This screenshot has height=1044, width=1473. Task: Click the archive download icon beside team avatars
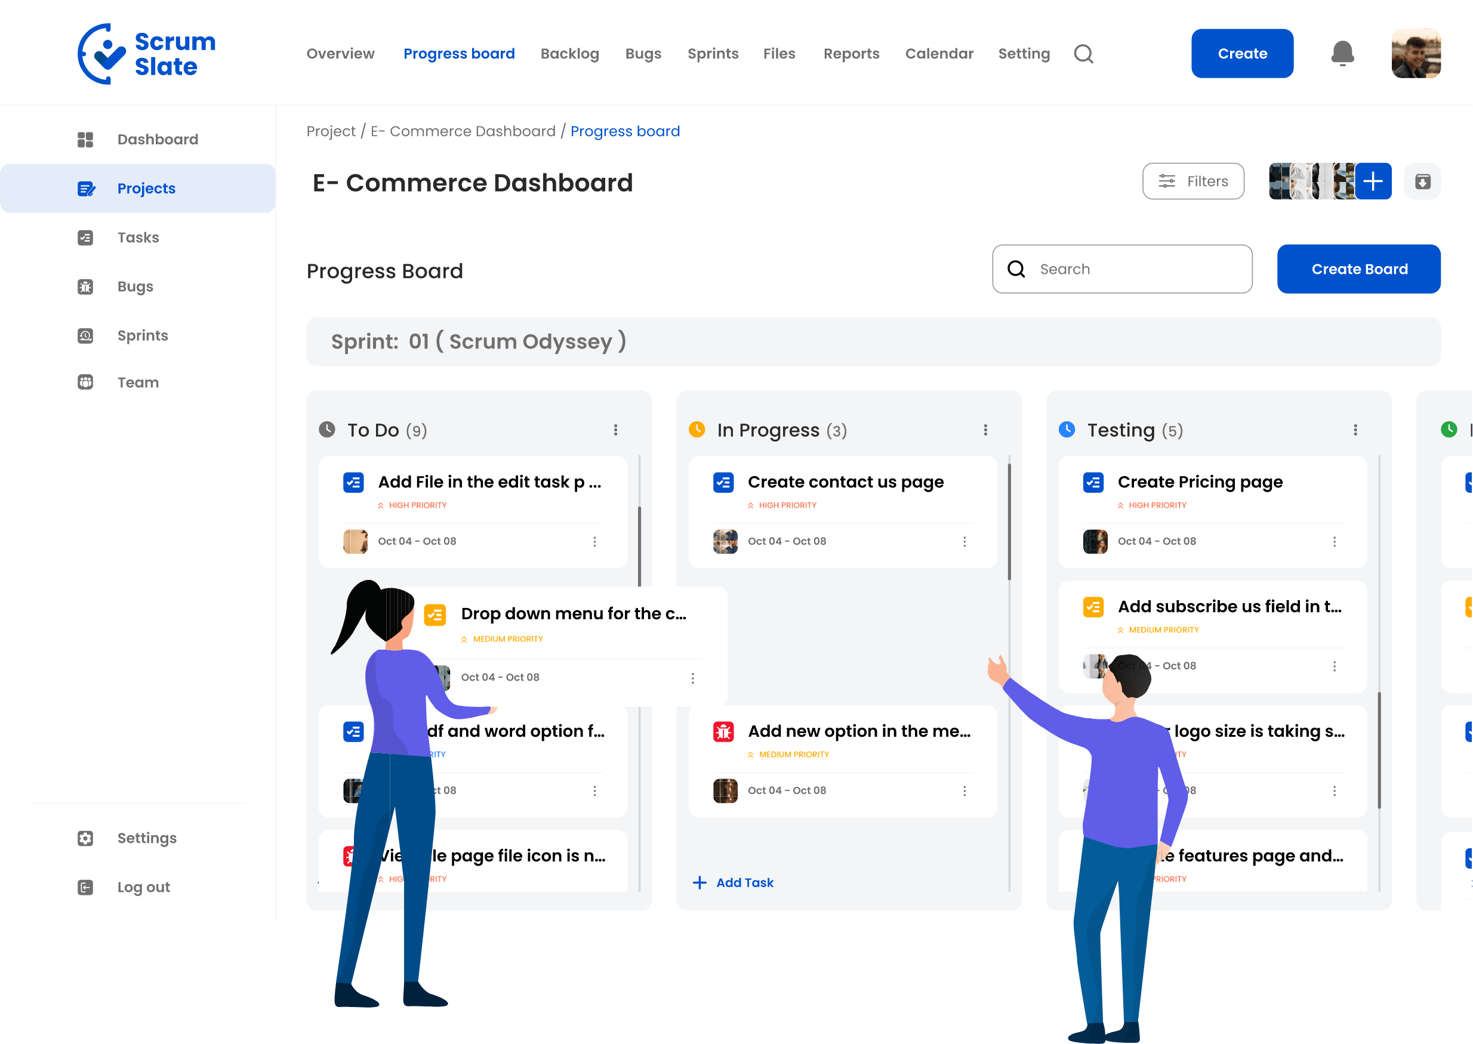click(1422, 182)
